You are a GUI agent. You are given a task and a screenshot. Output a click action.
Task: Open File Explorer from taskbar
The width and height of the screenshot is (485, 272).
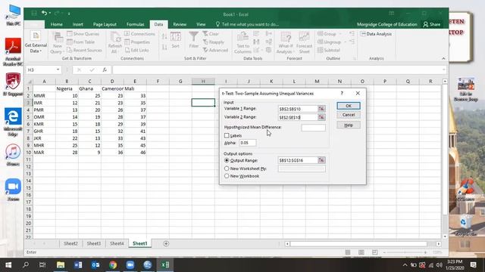click(61, 265)
